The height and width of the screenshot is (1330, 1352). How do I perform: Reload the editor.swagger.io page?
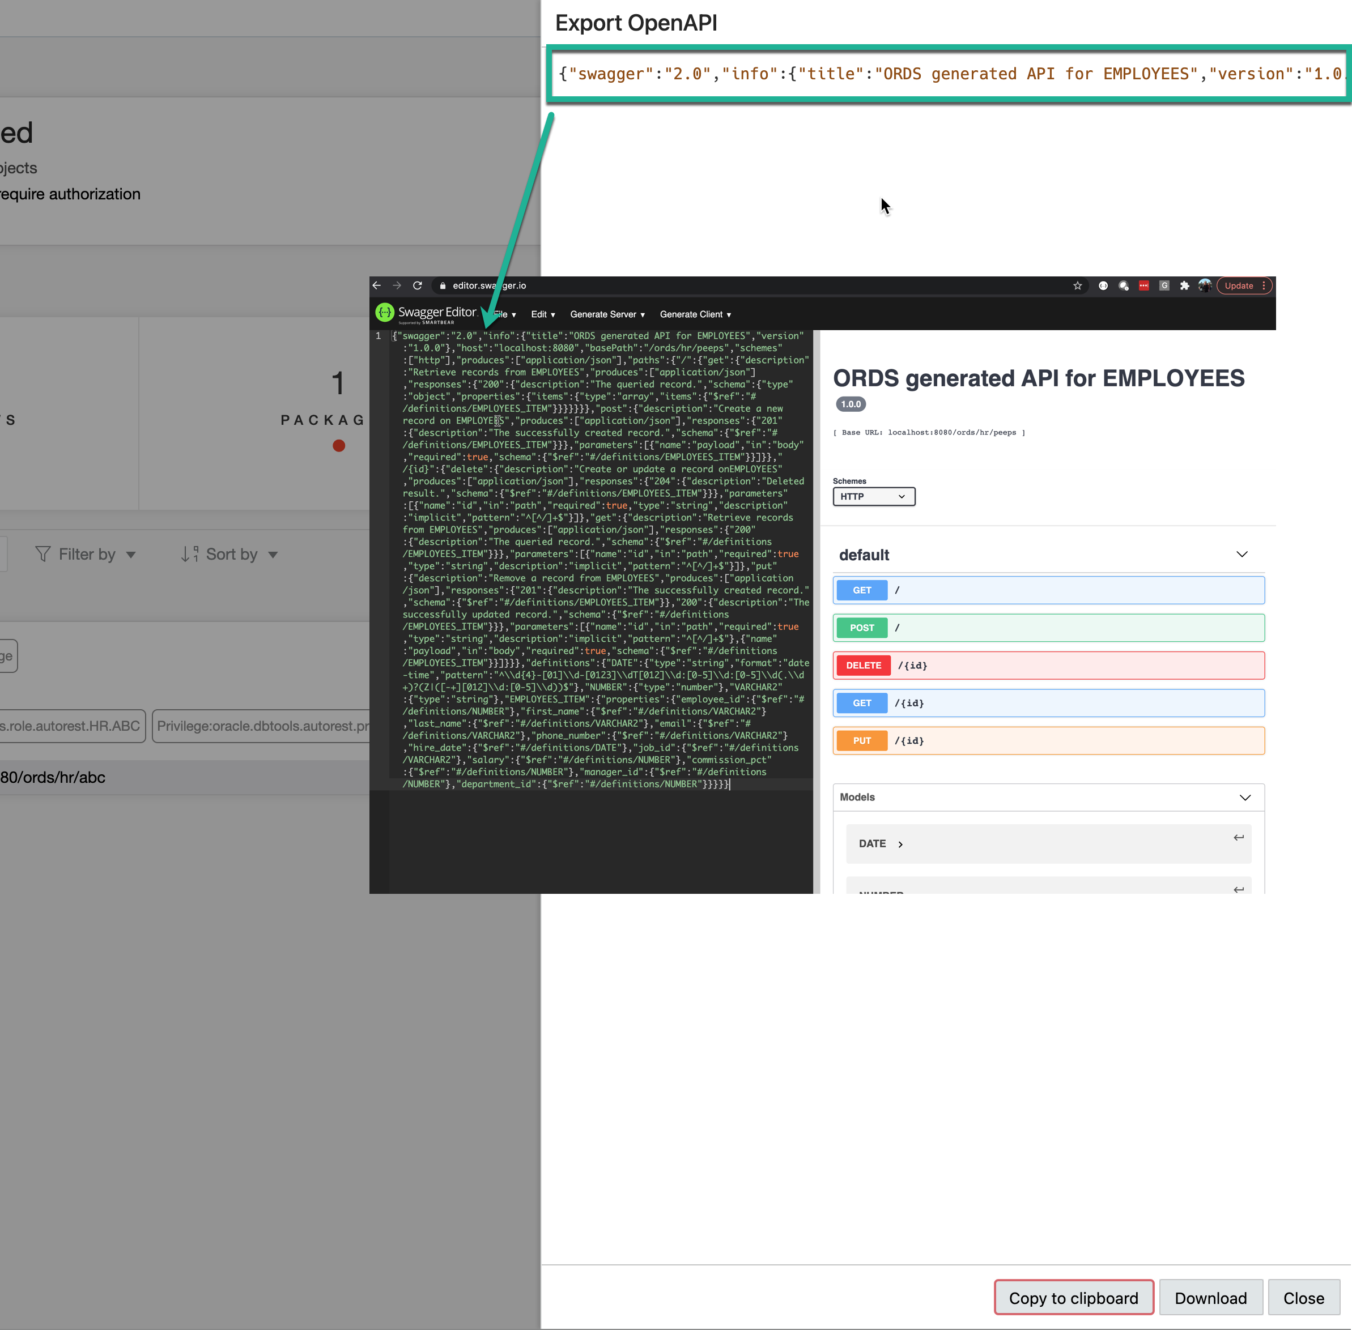(x=417, y=285)
